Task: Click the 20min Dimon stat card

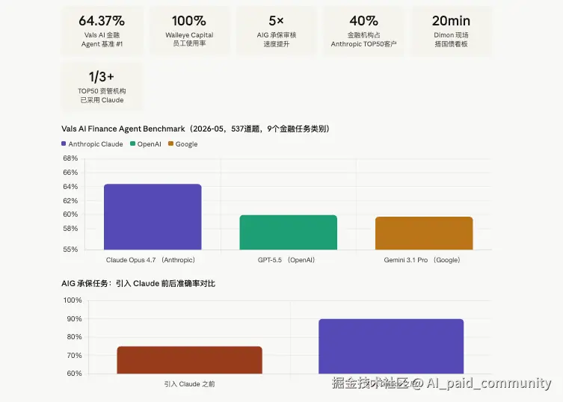Action: pos(451,31)
